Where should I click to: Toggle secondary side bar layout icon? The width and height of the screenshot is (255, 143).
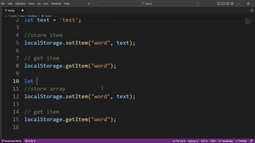pyautogui.click(x=228, y=4)
